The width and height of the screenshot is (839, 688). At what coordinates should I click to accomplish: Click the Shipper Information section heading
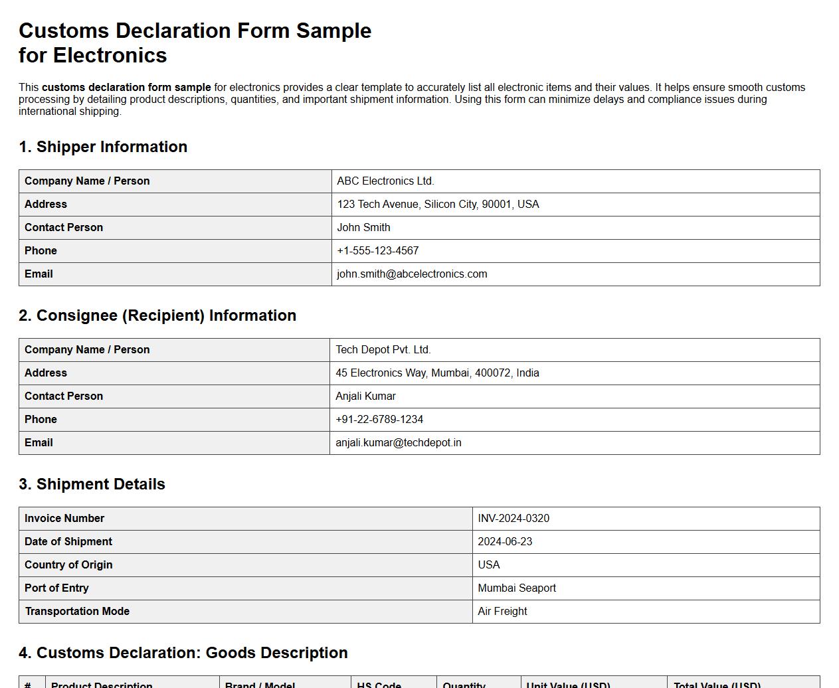(x=103, y=147)
